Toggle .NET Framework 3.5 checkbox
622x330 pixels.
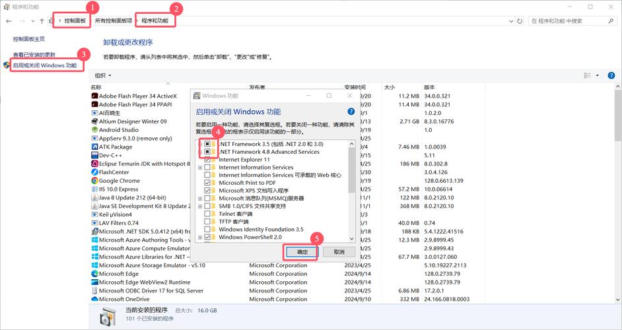click(207, 144)
